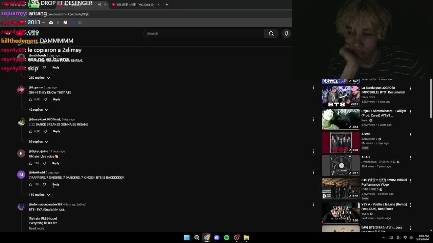Open action menu for the @Mukti-e2d comment
433x243 pixels.
click(x=314, y=172)
